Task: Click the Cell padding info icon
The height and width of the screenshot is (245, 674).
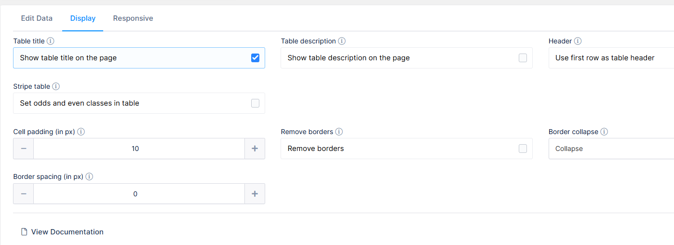Action: tap(81, 132)
